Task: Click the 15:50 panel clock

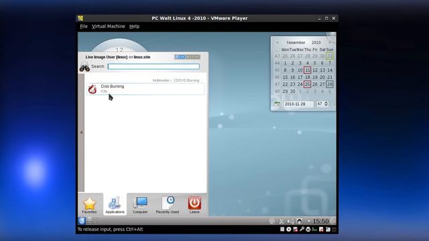Action: (320, 221)
